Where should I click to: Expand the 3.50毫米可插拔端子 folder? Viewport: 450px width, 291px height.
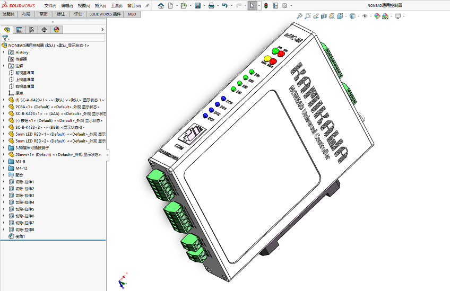[x=4, y=148]
